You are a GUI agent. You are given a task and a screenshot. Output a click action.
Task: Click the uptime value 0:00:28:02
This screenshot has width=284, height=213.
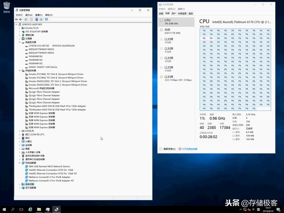[208, 137]
